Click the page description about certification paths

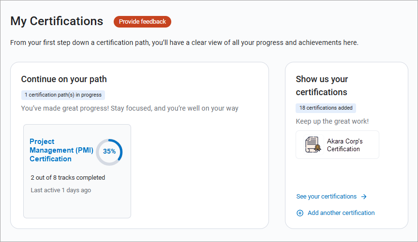pos(184,43)
